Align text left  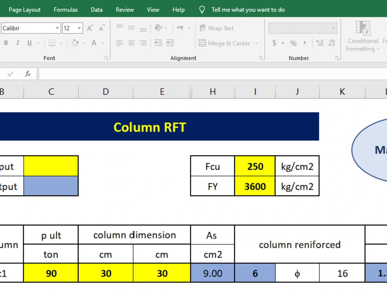(x=120, y=43)
